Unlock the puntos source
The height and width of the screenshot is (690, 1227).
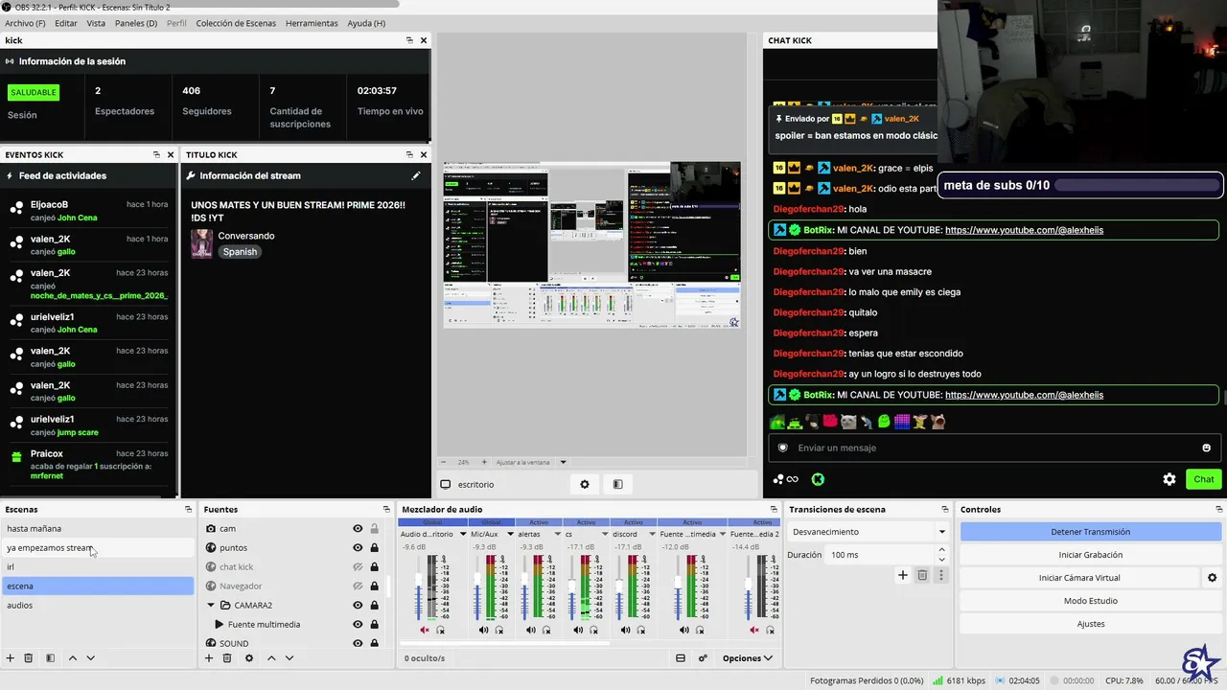(x=374, y=547)
